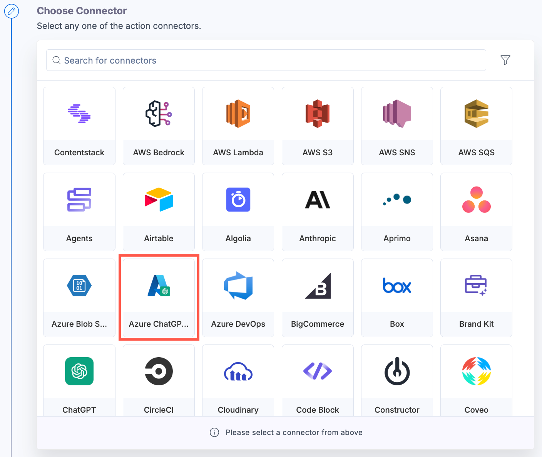This screenshot has height=457, width=542.
Task: Click the "Airtable" label text
Action: (159, 239)
